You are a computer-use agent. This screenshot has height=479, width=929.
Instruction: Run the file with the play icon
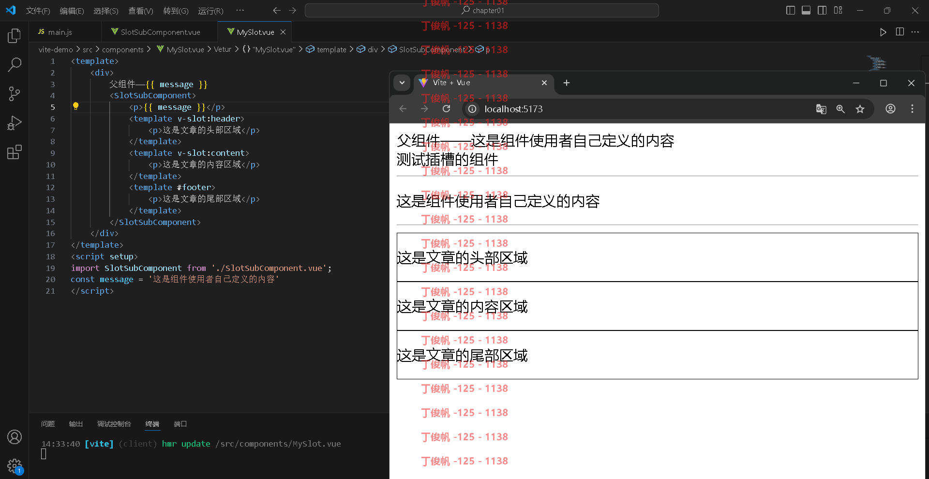(x=883, y=32)
